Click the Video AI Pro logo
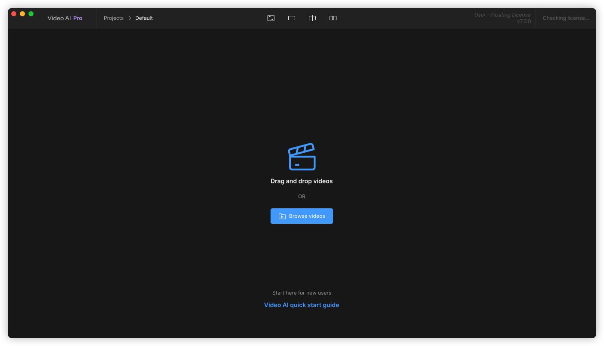Screen dimensions: 604x346 [x=59, y=18]
